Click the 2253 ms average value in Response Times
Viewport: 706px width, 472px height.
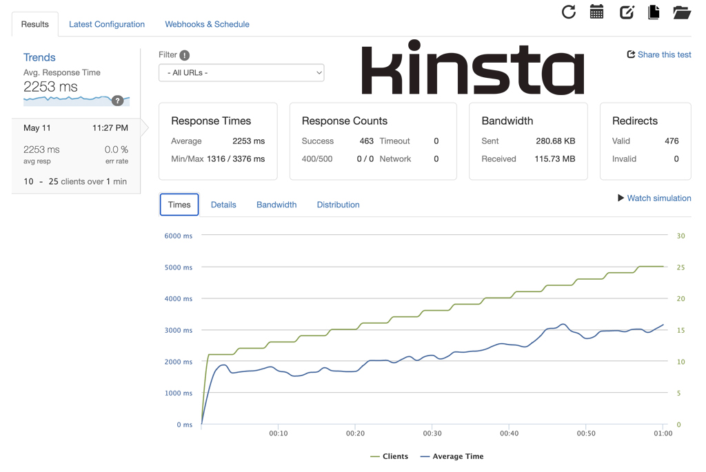point(248,141)
